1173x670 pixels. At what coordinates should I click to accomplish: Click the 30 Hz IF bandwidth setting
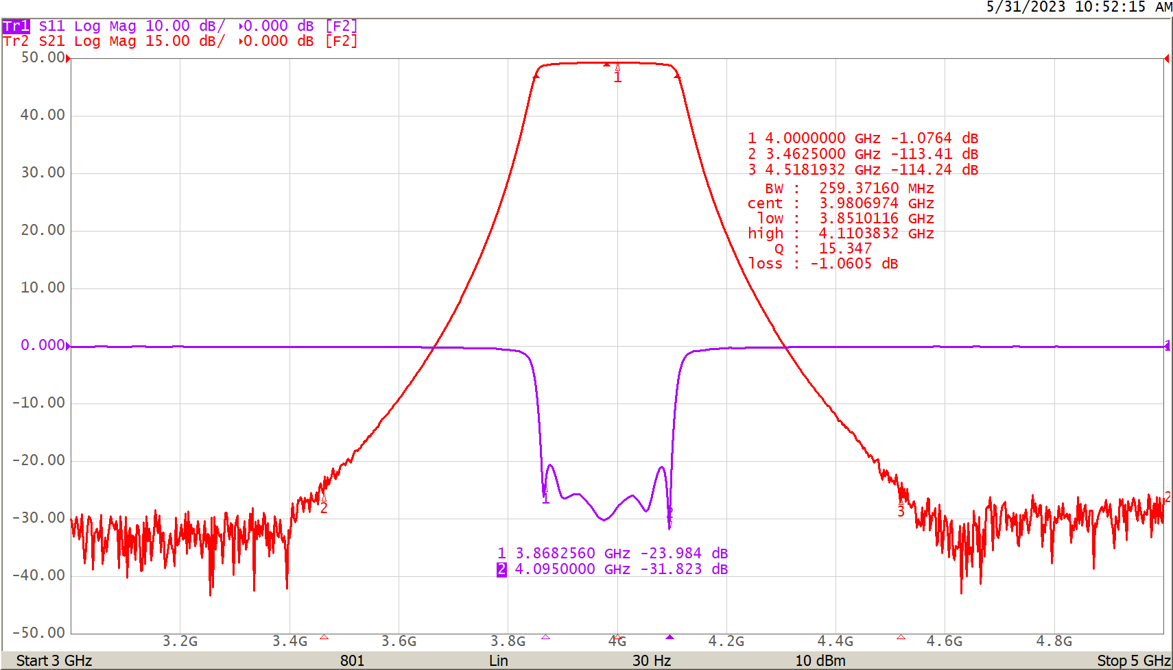pyautogui.click(x=649, y=660)
